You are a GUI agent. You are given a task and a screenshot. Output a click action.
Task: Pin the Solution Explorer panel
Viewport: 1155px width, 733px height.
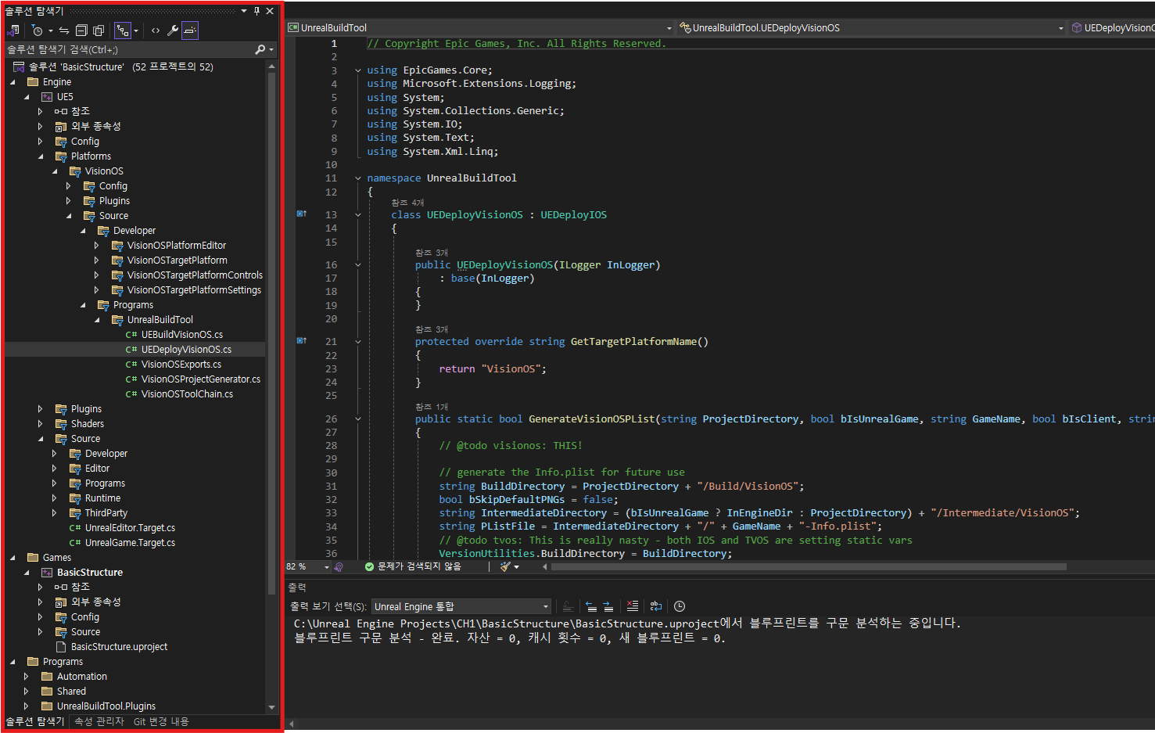point(256,11)
